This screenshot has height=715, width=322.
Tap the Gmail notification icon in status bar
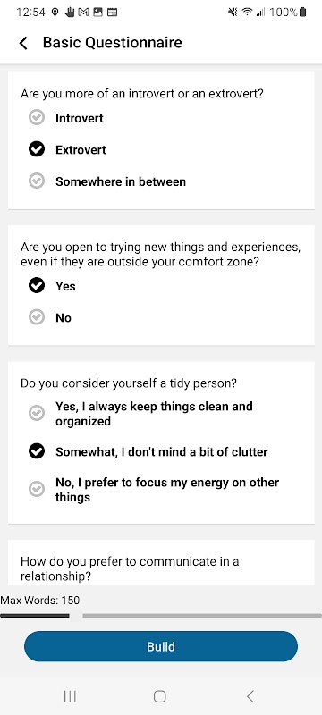click(x=83, y=13)
